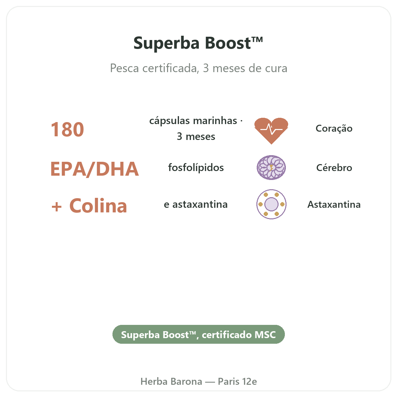Select the Astaxantina benefit label

[334, 204]
